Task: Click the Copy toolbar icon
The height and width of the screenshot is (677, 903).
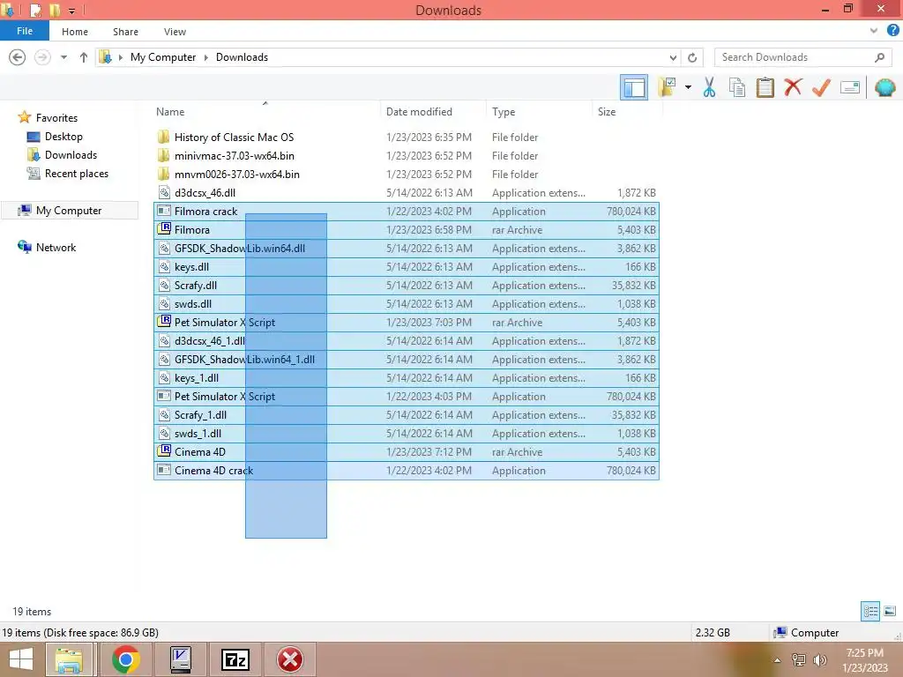Action: click(736, 87)
